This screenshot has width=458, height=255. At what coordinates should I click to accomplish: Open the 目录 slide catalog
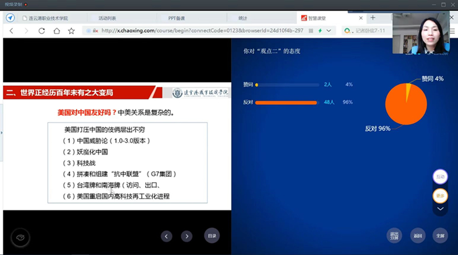click(212, 235)
